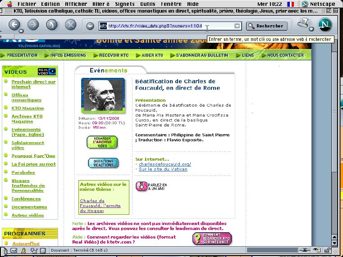Click the Netscape N logo throbber
Image resolution: width=343 pixels, height=257 pixels.
coord(325,25)
